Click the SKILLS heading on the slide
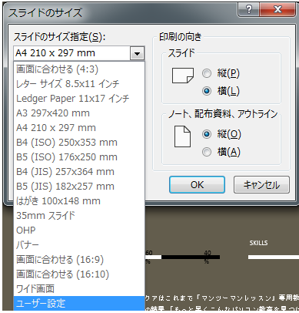Viewport: 299px width, 313px height. point(258,243)
